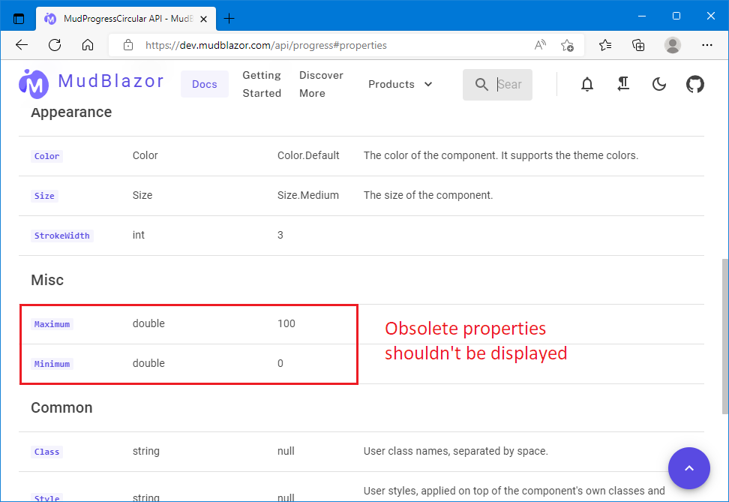Click the refresh page icon
The height and width of the screenshot is (502, 729).
pos(54,45)
